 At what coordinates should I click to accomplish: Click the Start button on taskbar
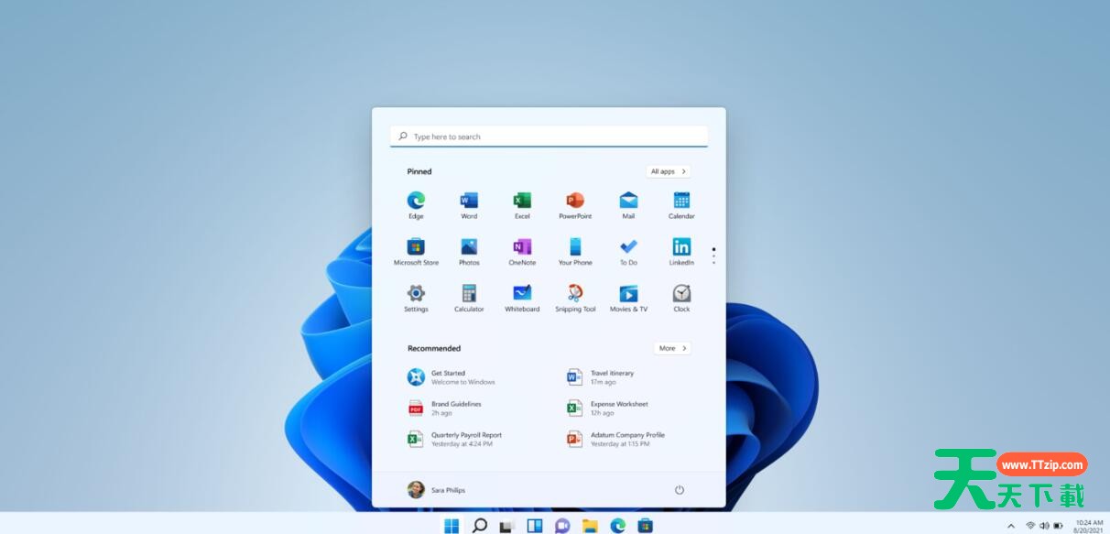(x=452, y=526)
